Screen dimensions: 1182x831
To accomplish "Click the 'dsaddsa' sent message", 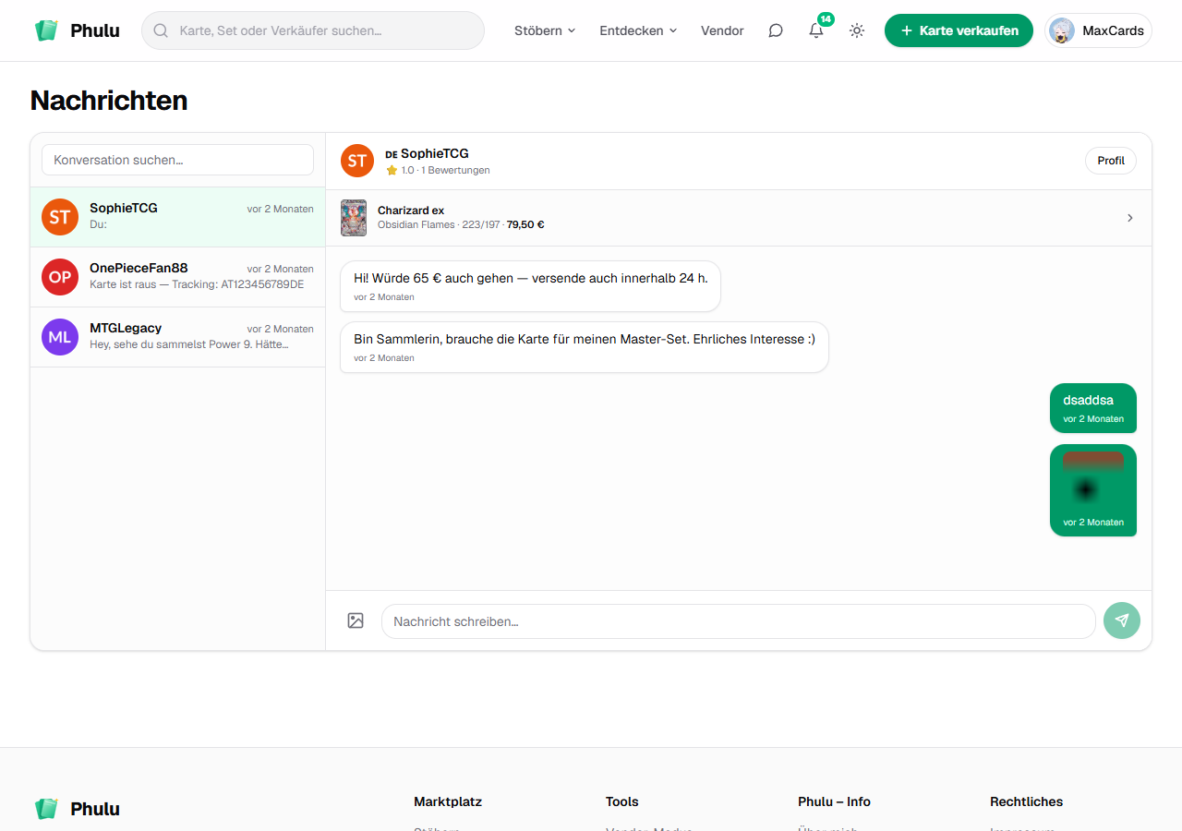I will coord(1093,408).
